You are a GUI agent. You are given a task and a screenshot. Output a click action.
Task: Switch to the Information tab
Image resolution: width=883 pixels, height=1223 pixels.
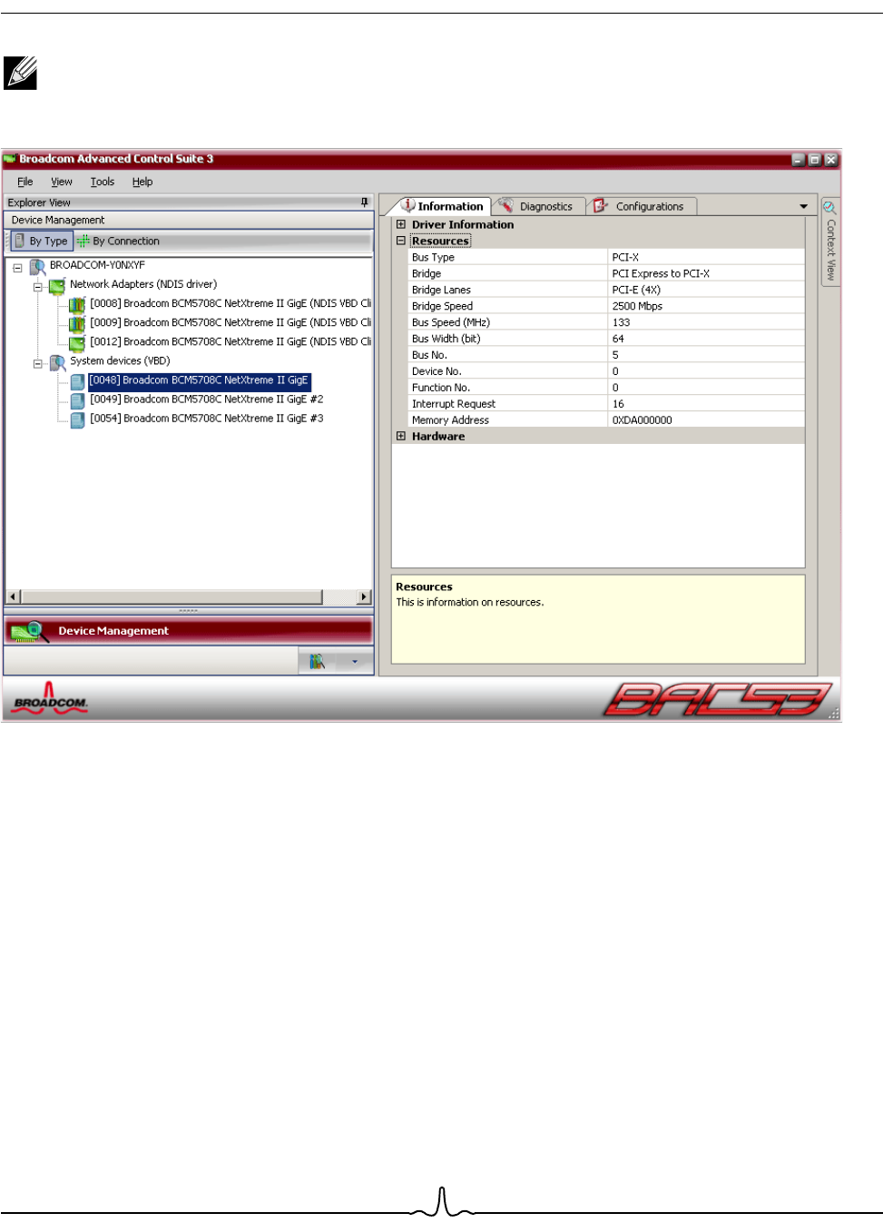(444, 206)
